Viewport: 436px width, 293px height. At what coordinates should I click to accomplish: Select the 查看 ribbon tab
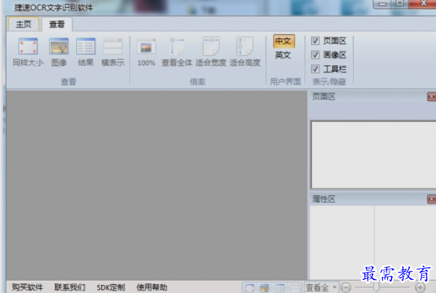click(57, 24)
